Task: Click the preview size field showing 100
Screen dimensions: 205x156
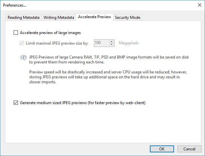Action: [x=101, y=43]
